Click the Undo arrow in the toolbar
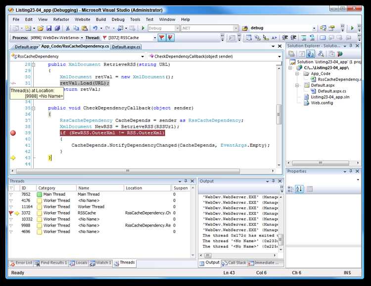Image resolution: width=371 pixels, height=286 pixels. pyautogui.click(x=95, y=28)
